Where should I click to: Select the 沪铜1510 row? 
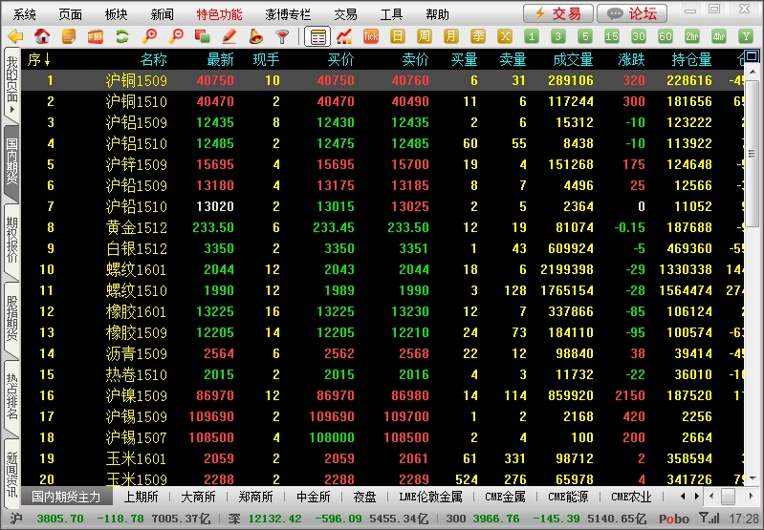(x=136, y=101)
